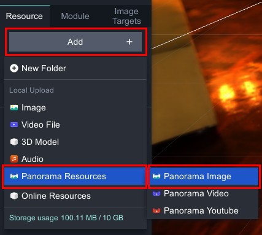Select the Online Resources menu entry

[75, 196]
